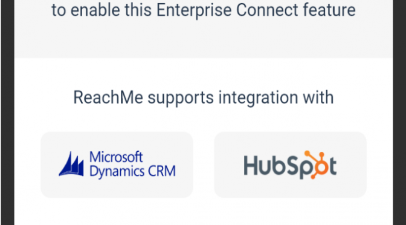The height and width of the screenshot is (225, 406).
Task: Click the Microsoft Dynamics blue sails logo icon
Action: click(71, 164)
